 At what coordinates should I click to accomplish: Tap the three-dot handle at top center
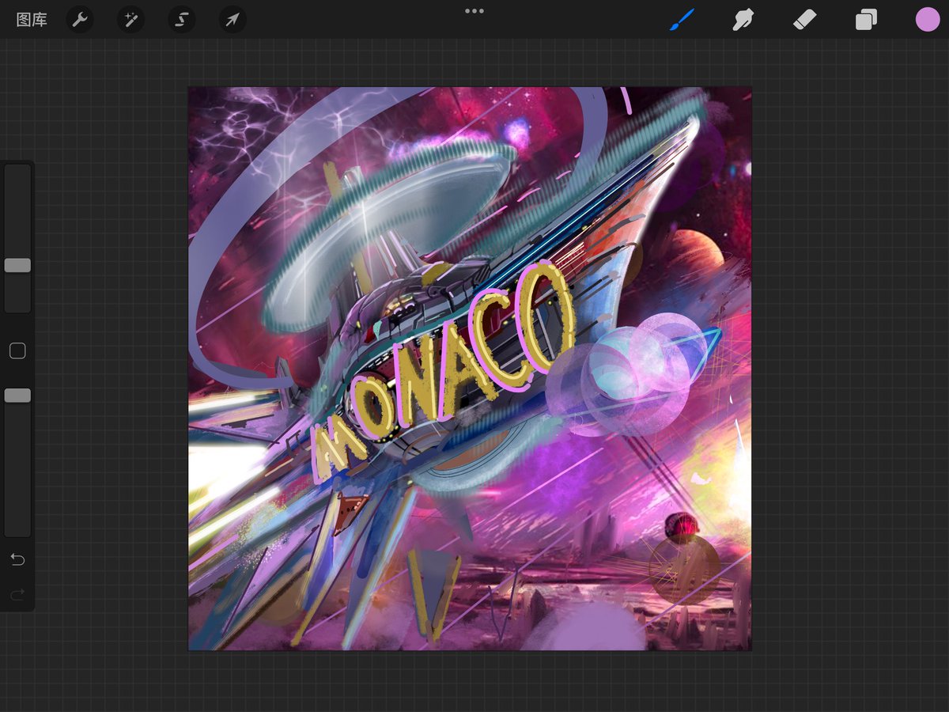475,11
